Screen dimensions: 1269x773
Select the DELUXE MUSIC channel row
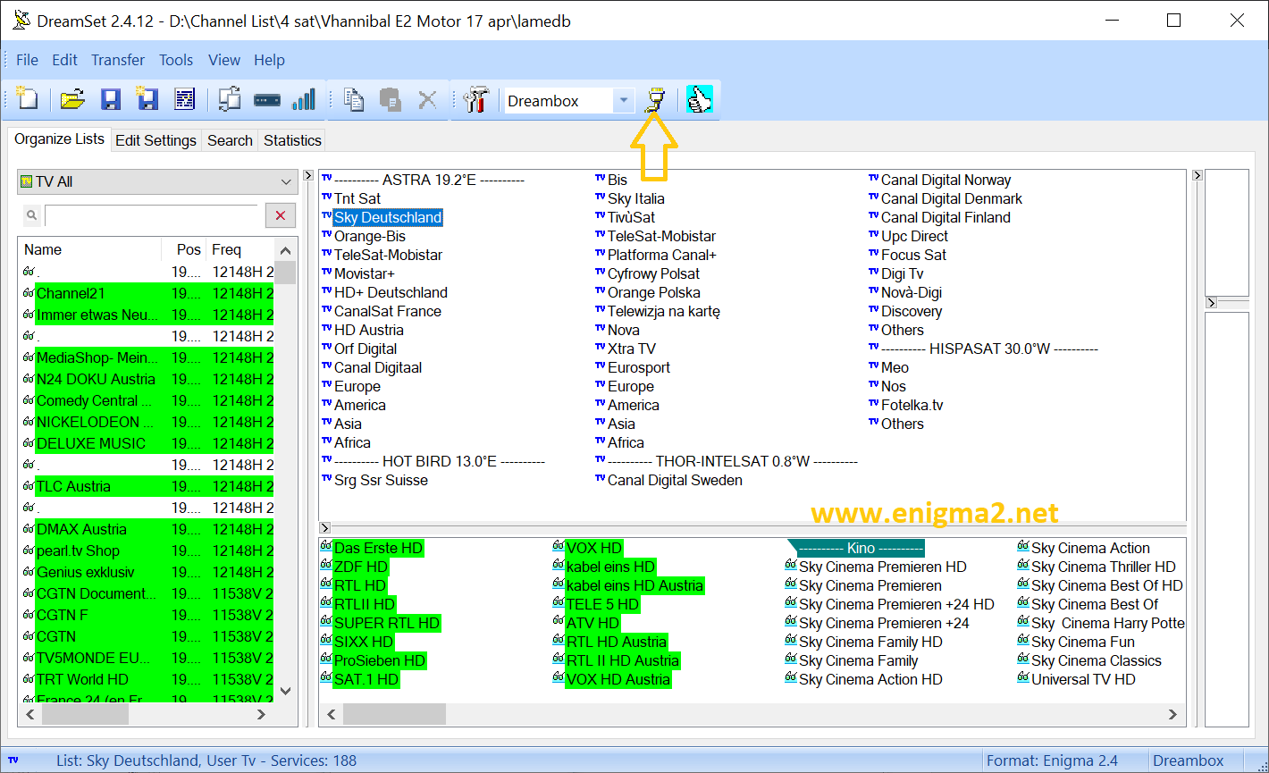(x=147, y=443)
